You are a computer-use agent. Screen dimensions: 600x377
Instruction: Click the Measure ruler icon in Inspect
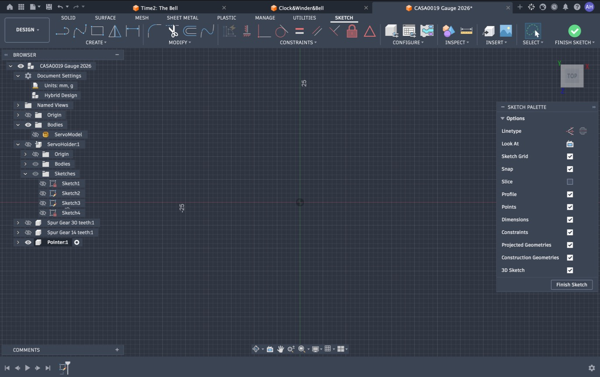coord(466,31)
